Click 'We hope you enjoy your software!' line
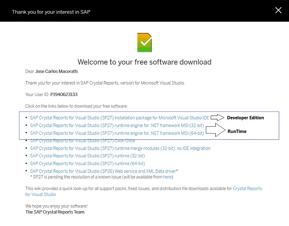Screen dimensions: 289x226 click(57, 206)
